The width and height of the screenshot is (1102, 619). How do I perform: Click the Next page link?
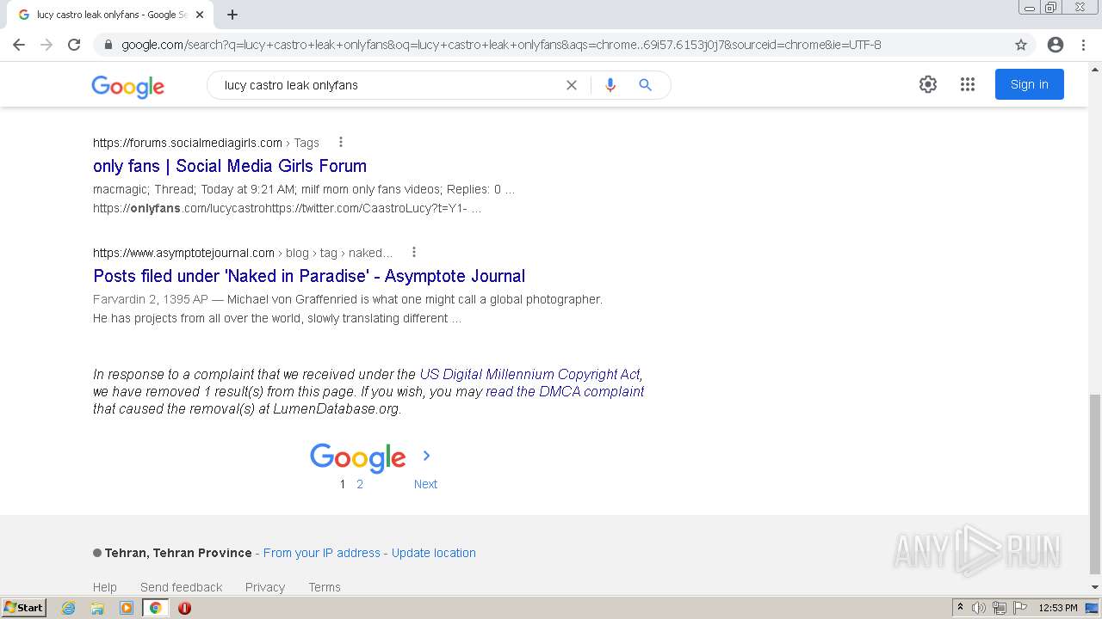[425, 484]
